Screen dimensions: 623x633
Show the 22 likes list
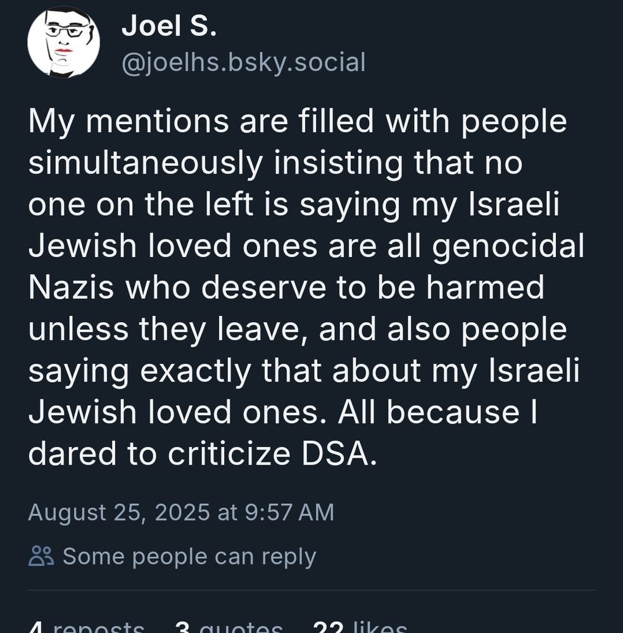coord(360,627)
